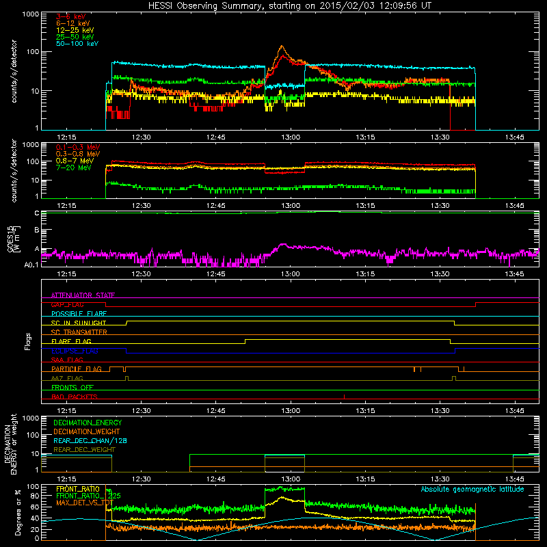Select the 3-6 keV legend label
Viewport: 547px width, 547px height.
[x=71, y=16]
